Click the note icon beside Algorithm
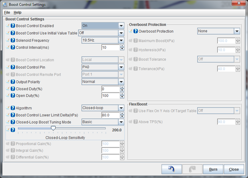 point(8,108)
